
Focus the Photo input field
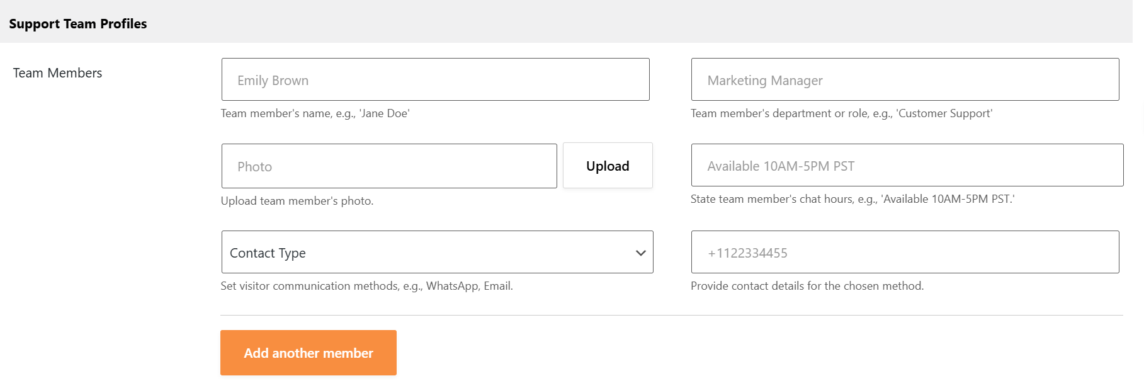(389, 166)
